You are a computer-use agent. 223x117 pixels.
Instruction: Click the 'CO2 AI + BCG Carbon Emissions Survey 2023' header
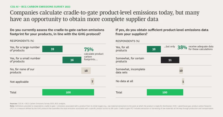40,6
